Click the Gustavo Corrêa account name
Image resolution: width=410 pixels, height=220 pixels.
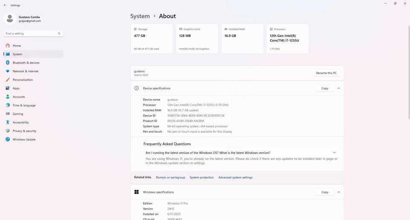[29, 17]
